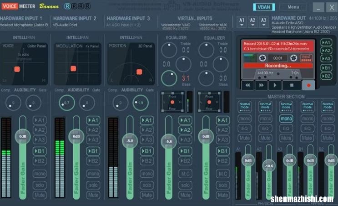The image size is (338, 206).
Task: Click the recording file name display
Action: click(277, 46)
